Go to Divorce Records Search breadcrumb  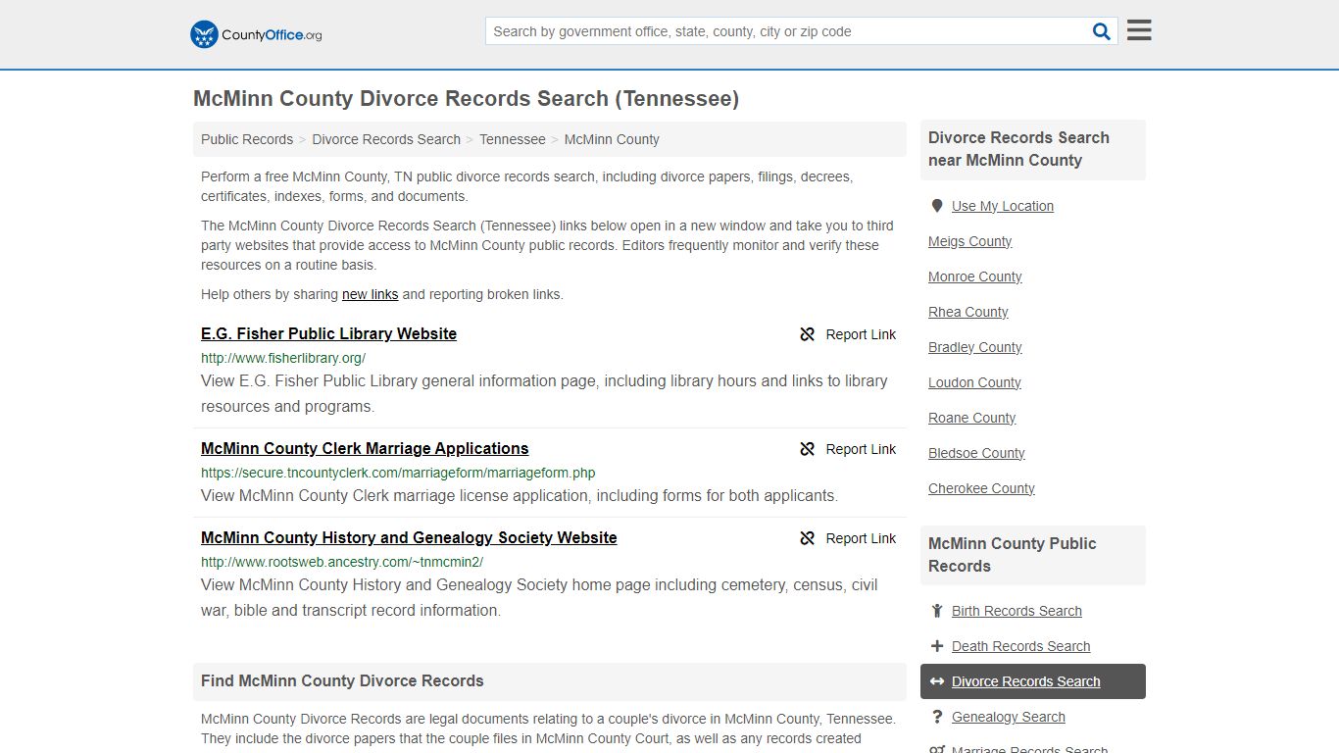pos(386,139)
